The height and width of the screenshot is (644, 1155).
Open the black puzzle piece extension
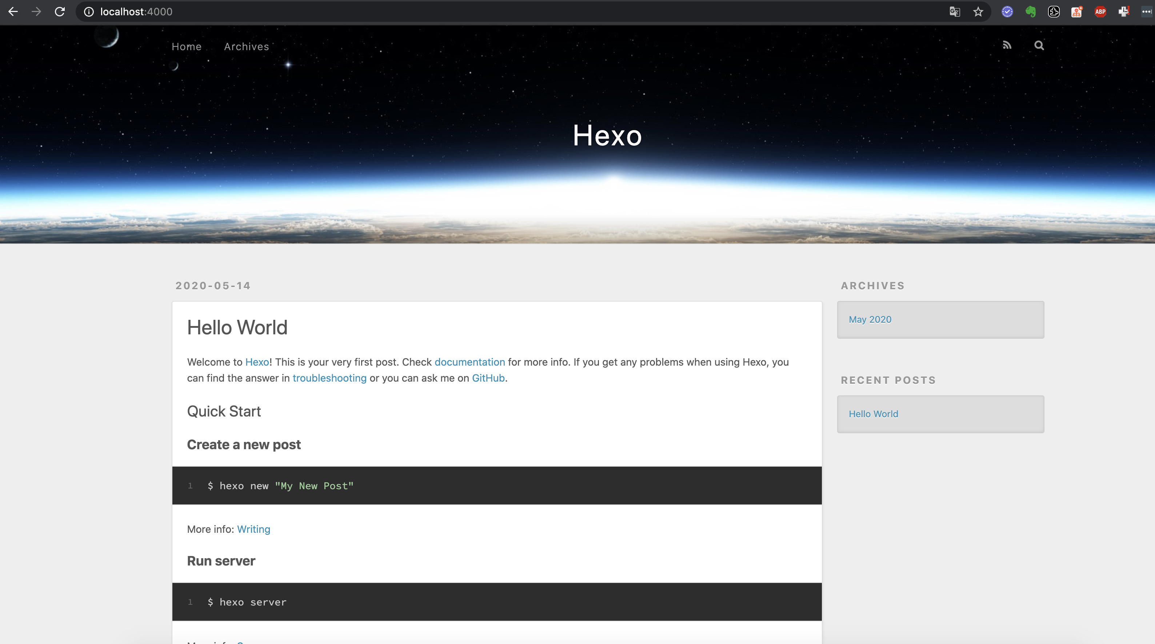(1054, 12)
